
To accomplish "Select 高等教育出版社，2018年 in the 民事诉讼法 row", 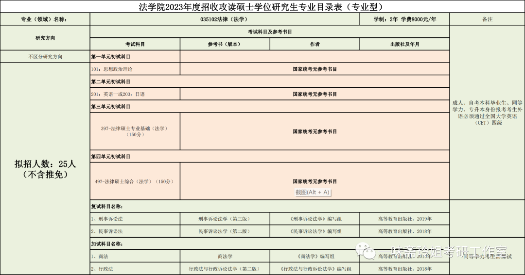I will click(405, 231).
